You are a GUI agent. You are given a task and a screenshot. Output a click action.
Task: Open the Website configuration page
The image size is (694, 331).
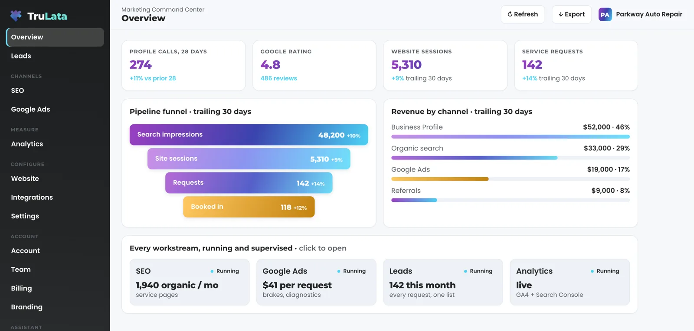tap(55, 178)
